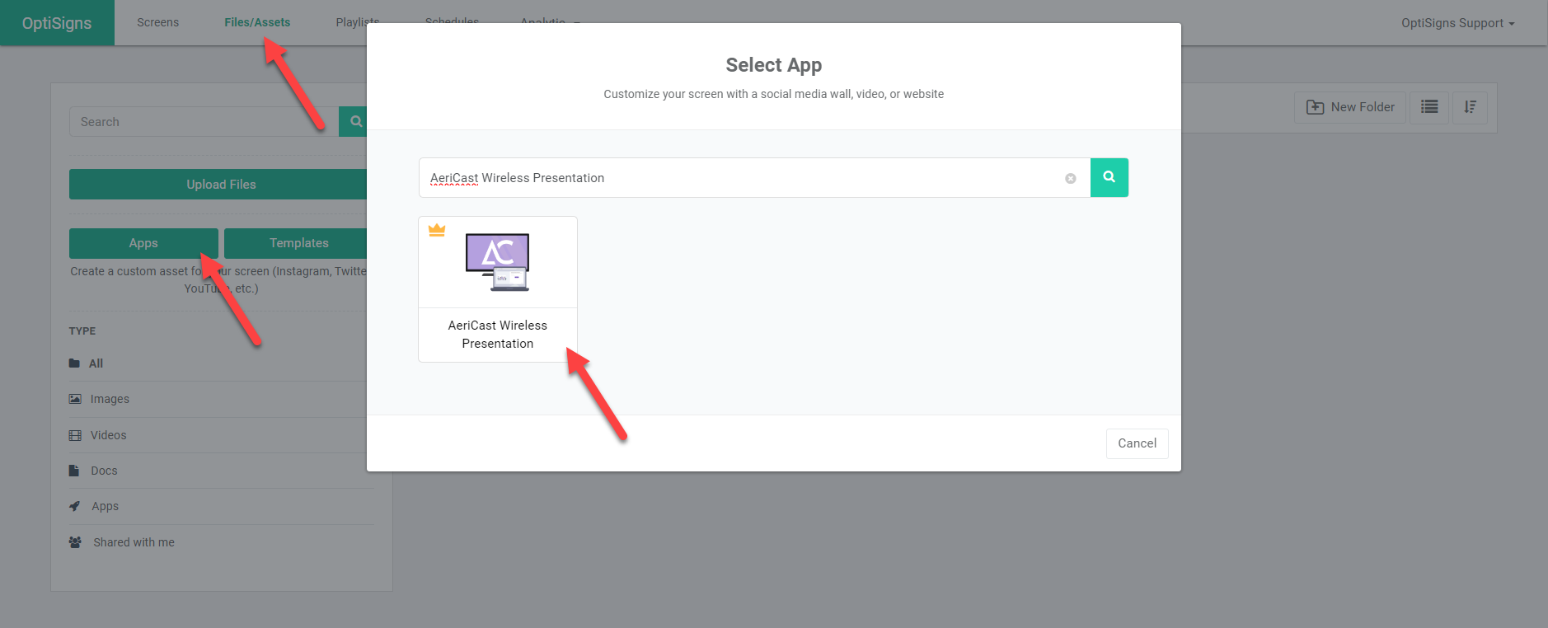Clear the app search field text
This screenshot has height=628, width=1548.
(x=1070, y=178)
